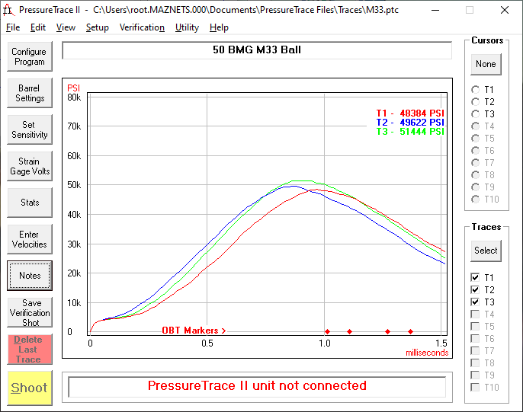The height and width of the screenshot is (412, 523).
Task: Click the T3 - 51444 PSI legend entry
Action: 410,132
